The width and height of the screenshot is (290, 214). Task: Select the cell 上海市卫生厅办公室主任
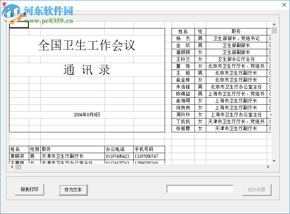click(236, 114)
